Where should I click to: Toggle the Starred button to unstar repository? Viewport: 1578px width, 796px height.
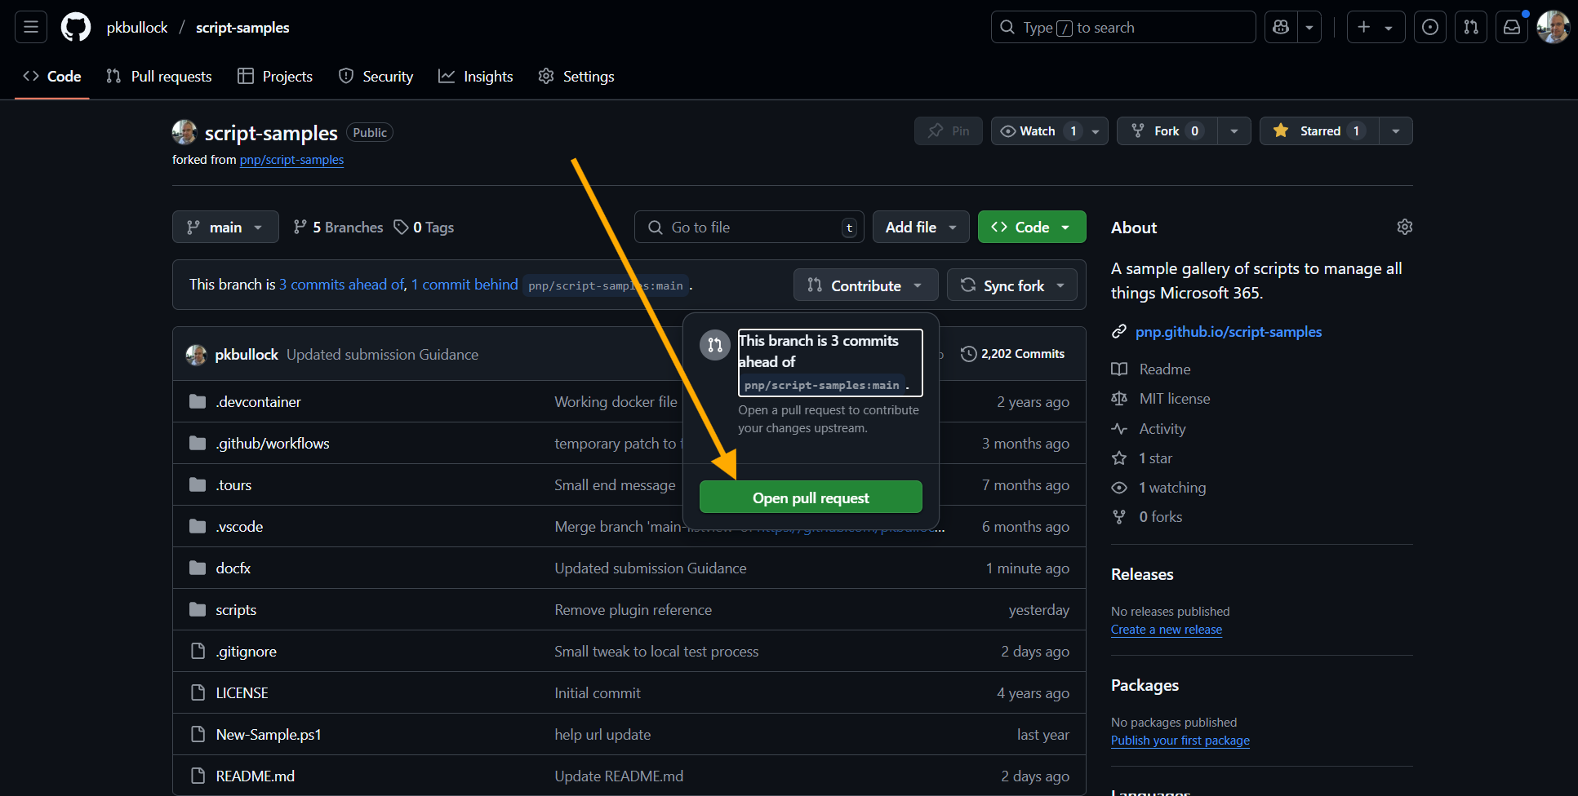pyautogui.click(x=1319, y=131)
